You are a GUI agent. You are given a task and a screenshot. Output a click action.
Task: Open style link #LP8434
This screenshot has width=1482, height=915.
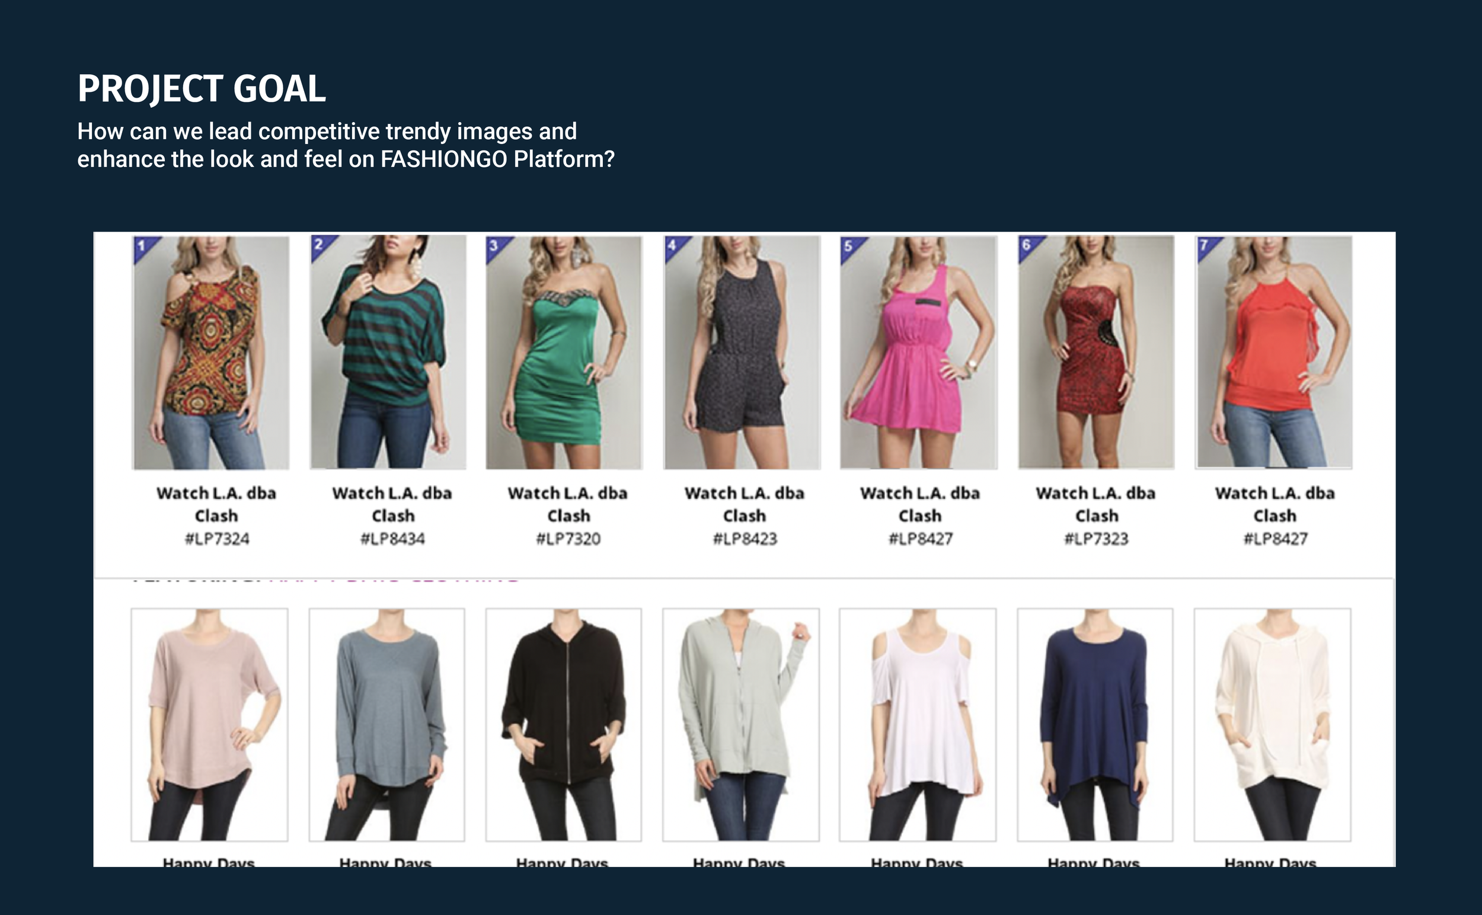[393, 539]
